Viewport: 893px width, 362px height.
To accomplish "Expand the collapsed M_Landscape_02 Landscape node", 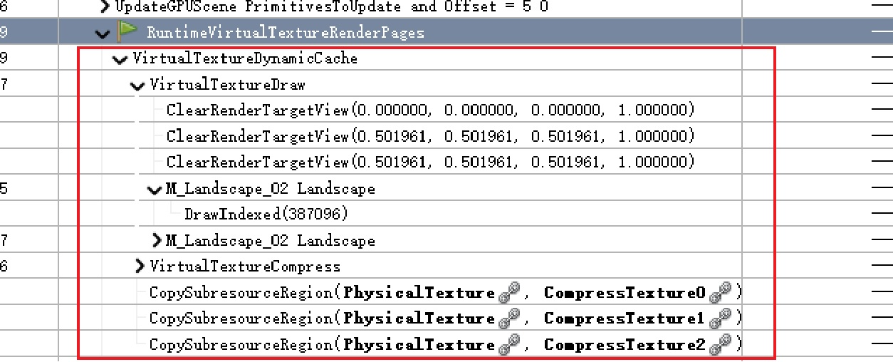I will (157, 241).
